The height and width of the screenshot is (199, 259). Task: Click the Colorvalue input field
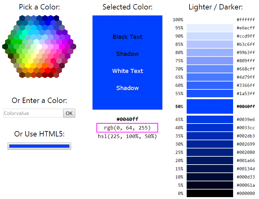[x=33, y=113]
